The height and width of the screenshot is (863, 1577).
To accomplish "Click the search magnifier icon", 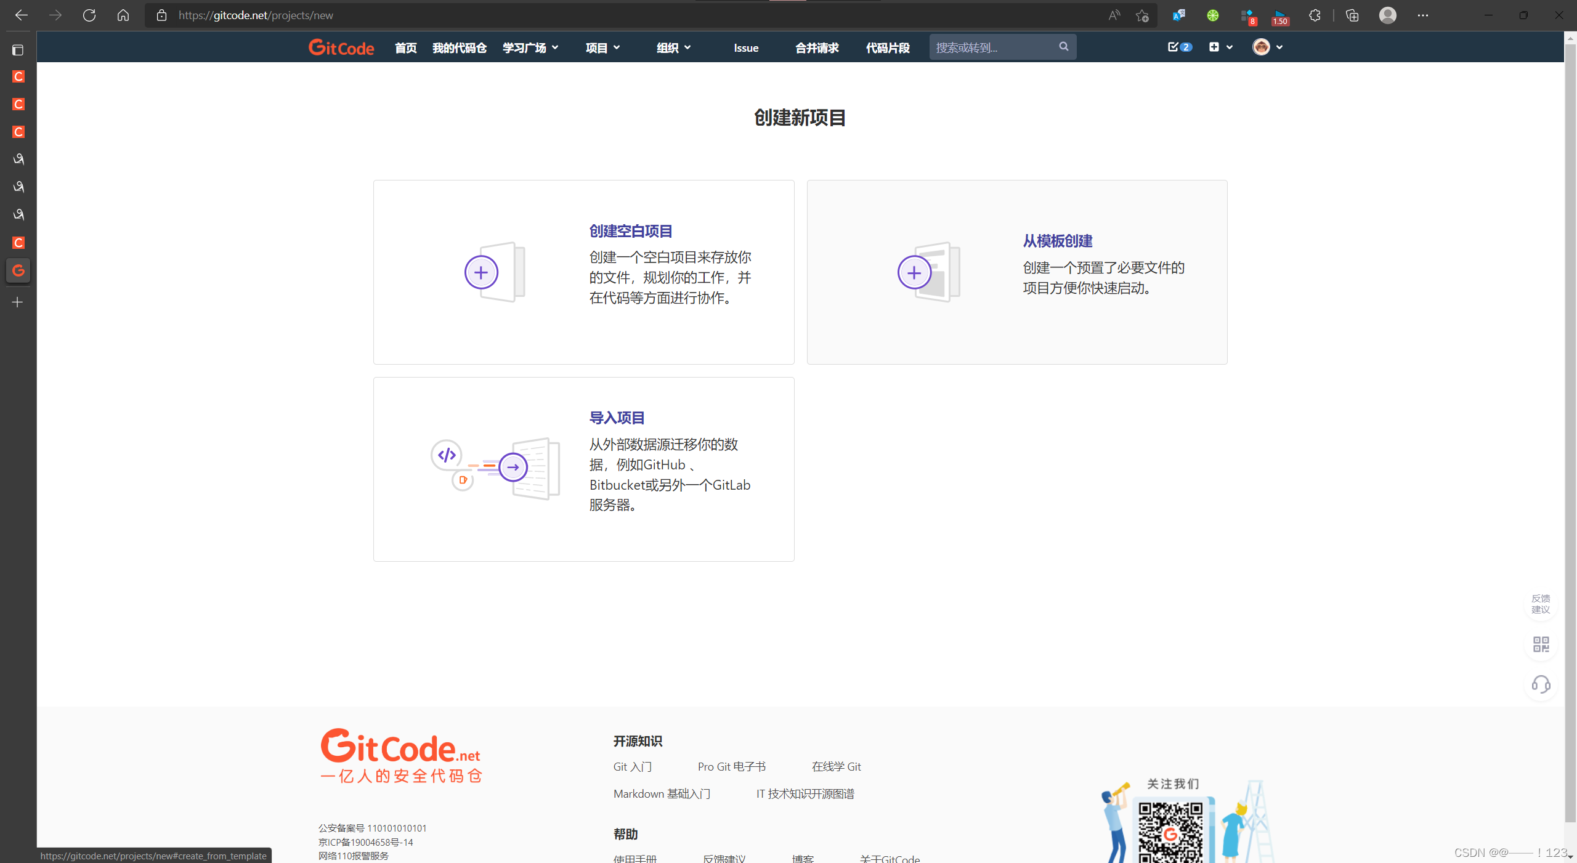I will coord(1064,46).
